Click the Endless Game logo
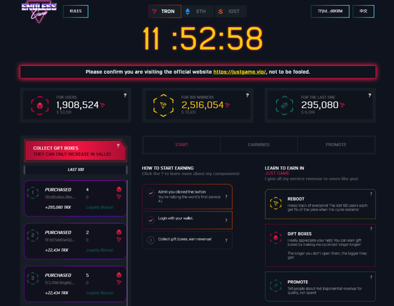The height and width of the screenshot is (306, 394). pyautogui.click(x=39, y=12)
